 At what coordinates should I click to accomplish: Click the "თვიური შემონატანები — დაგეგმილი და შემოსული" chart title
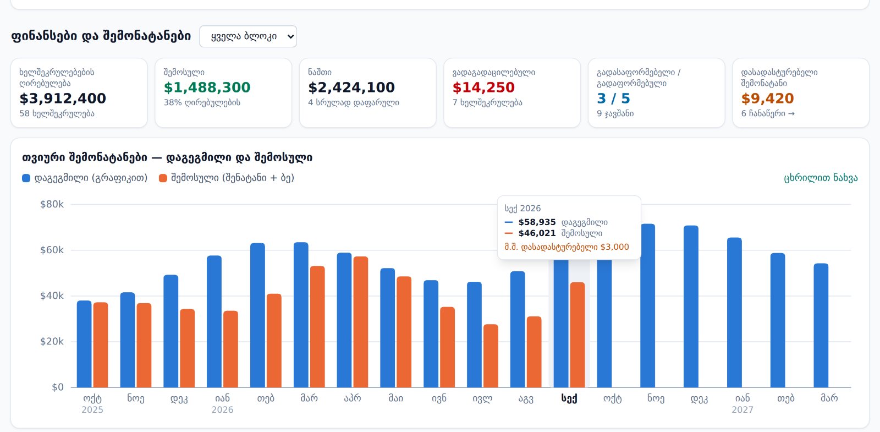click(167, 157)
